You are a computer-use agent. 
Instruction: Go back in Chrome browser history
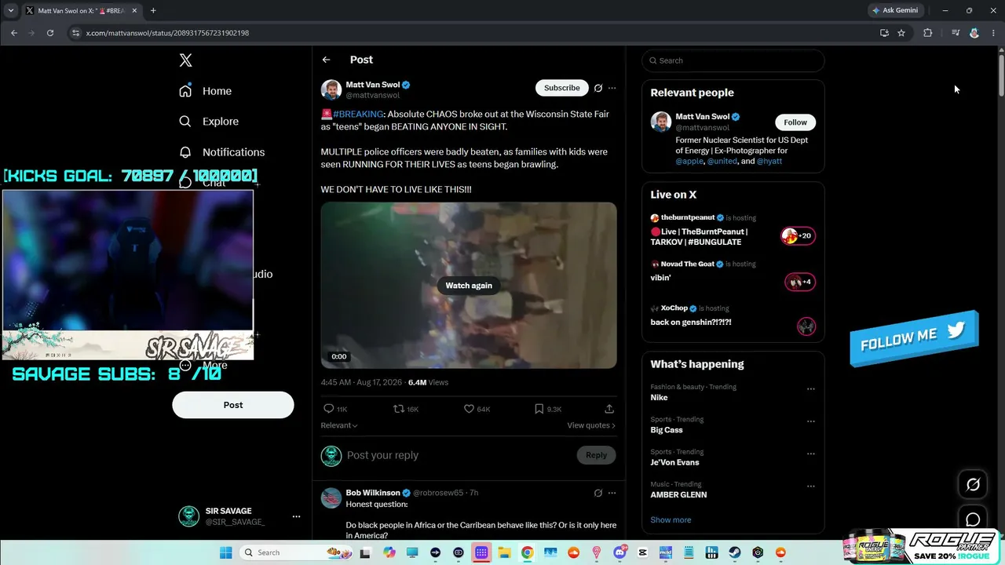click(14, 33)
